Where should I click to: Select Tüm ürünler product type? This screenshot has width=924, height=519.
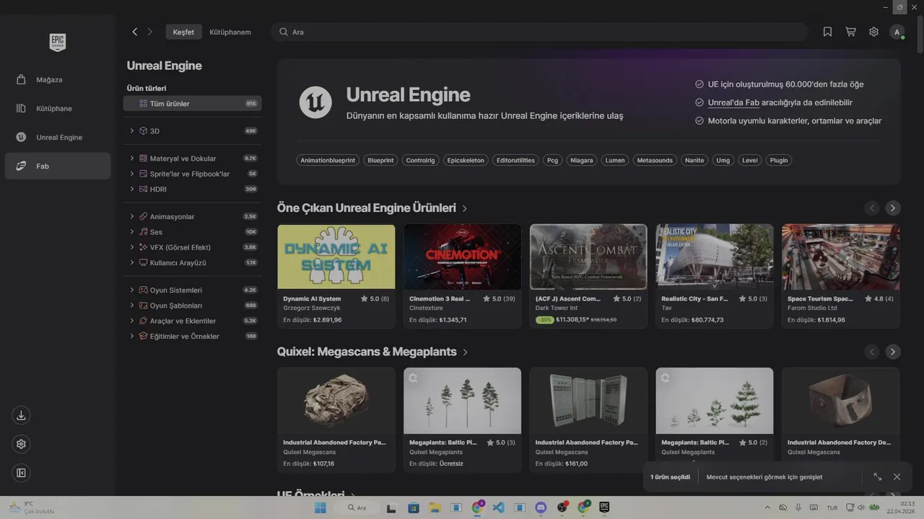pos(192,104)
